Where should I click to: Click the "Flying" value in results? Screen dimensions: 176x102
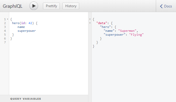136,35
